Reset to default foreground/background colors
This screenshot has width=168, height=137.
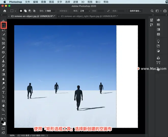(2, 119)
